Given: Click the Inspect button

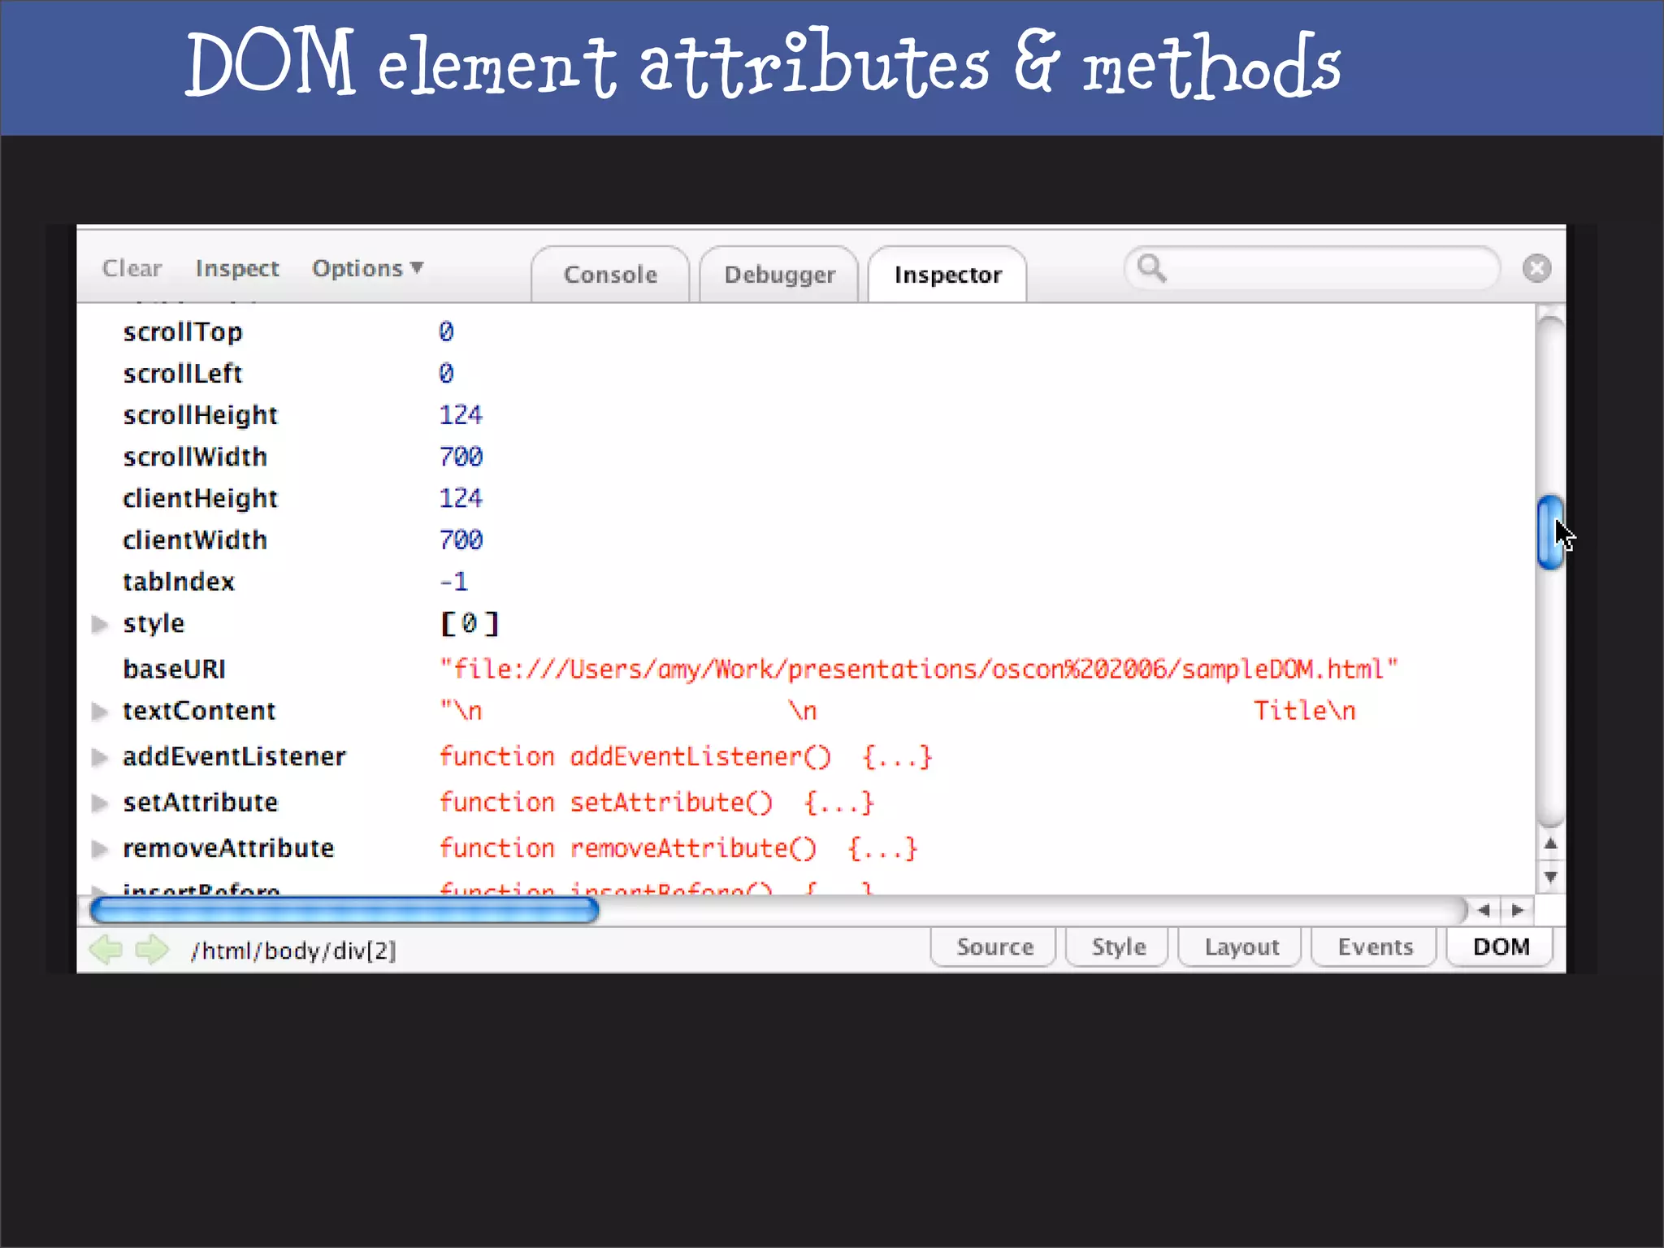Looking at the screenshot, I should tap(236, 268).
